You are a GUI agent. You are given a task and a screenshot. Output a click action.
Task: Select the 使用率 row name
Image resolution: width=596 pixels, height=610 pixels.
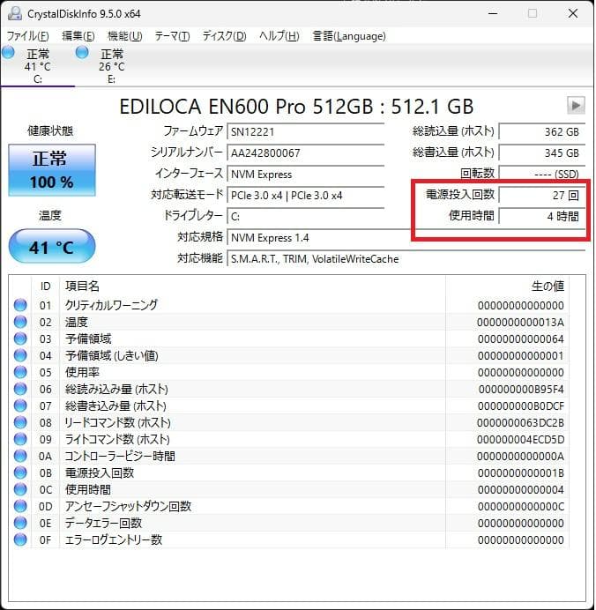pyautogui.click(x=82, y=372)
